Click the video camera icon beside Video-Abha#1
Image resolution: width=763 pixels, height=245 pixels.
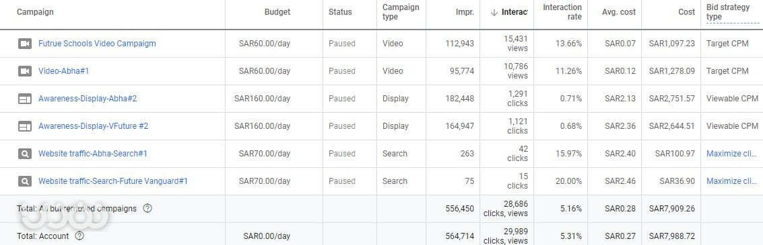pyautogui.click(x=25, y=71)
